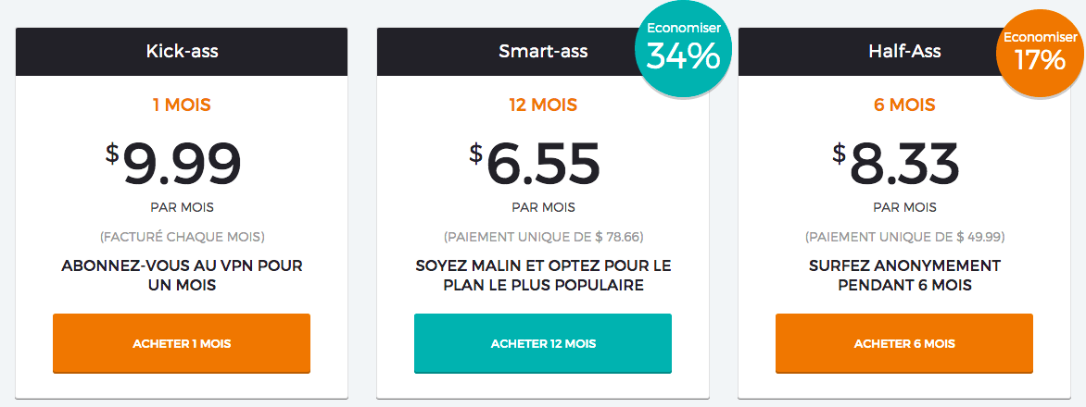Click the orange 1 MOIS label
Image resolution: width=1086 pixels, height=407 pixels.
pyautogui.click(x=182, y=105)
